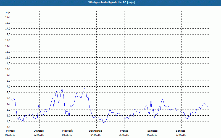Click the 7,0 y-axis label
The height and width of the screenshot is (138, 221).
[x=8, y=86]
